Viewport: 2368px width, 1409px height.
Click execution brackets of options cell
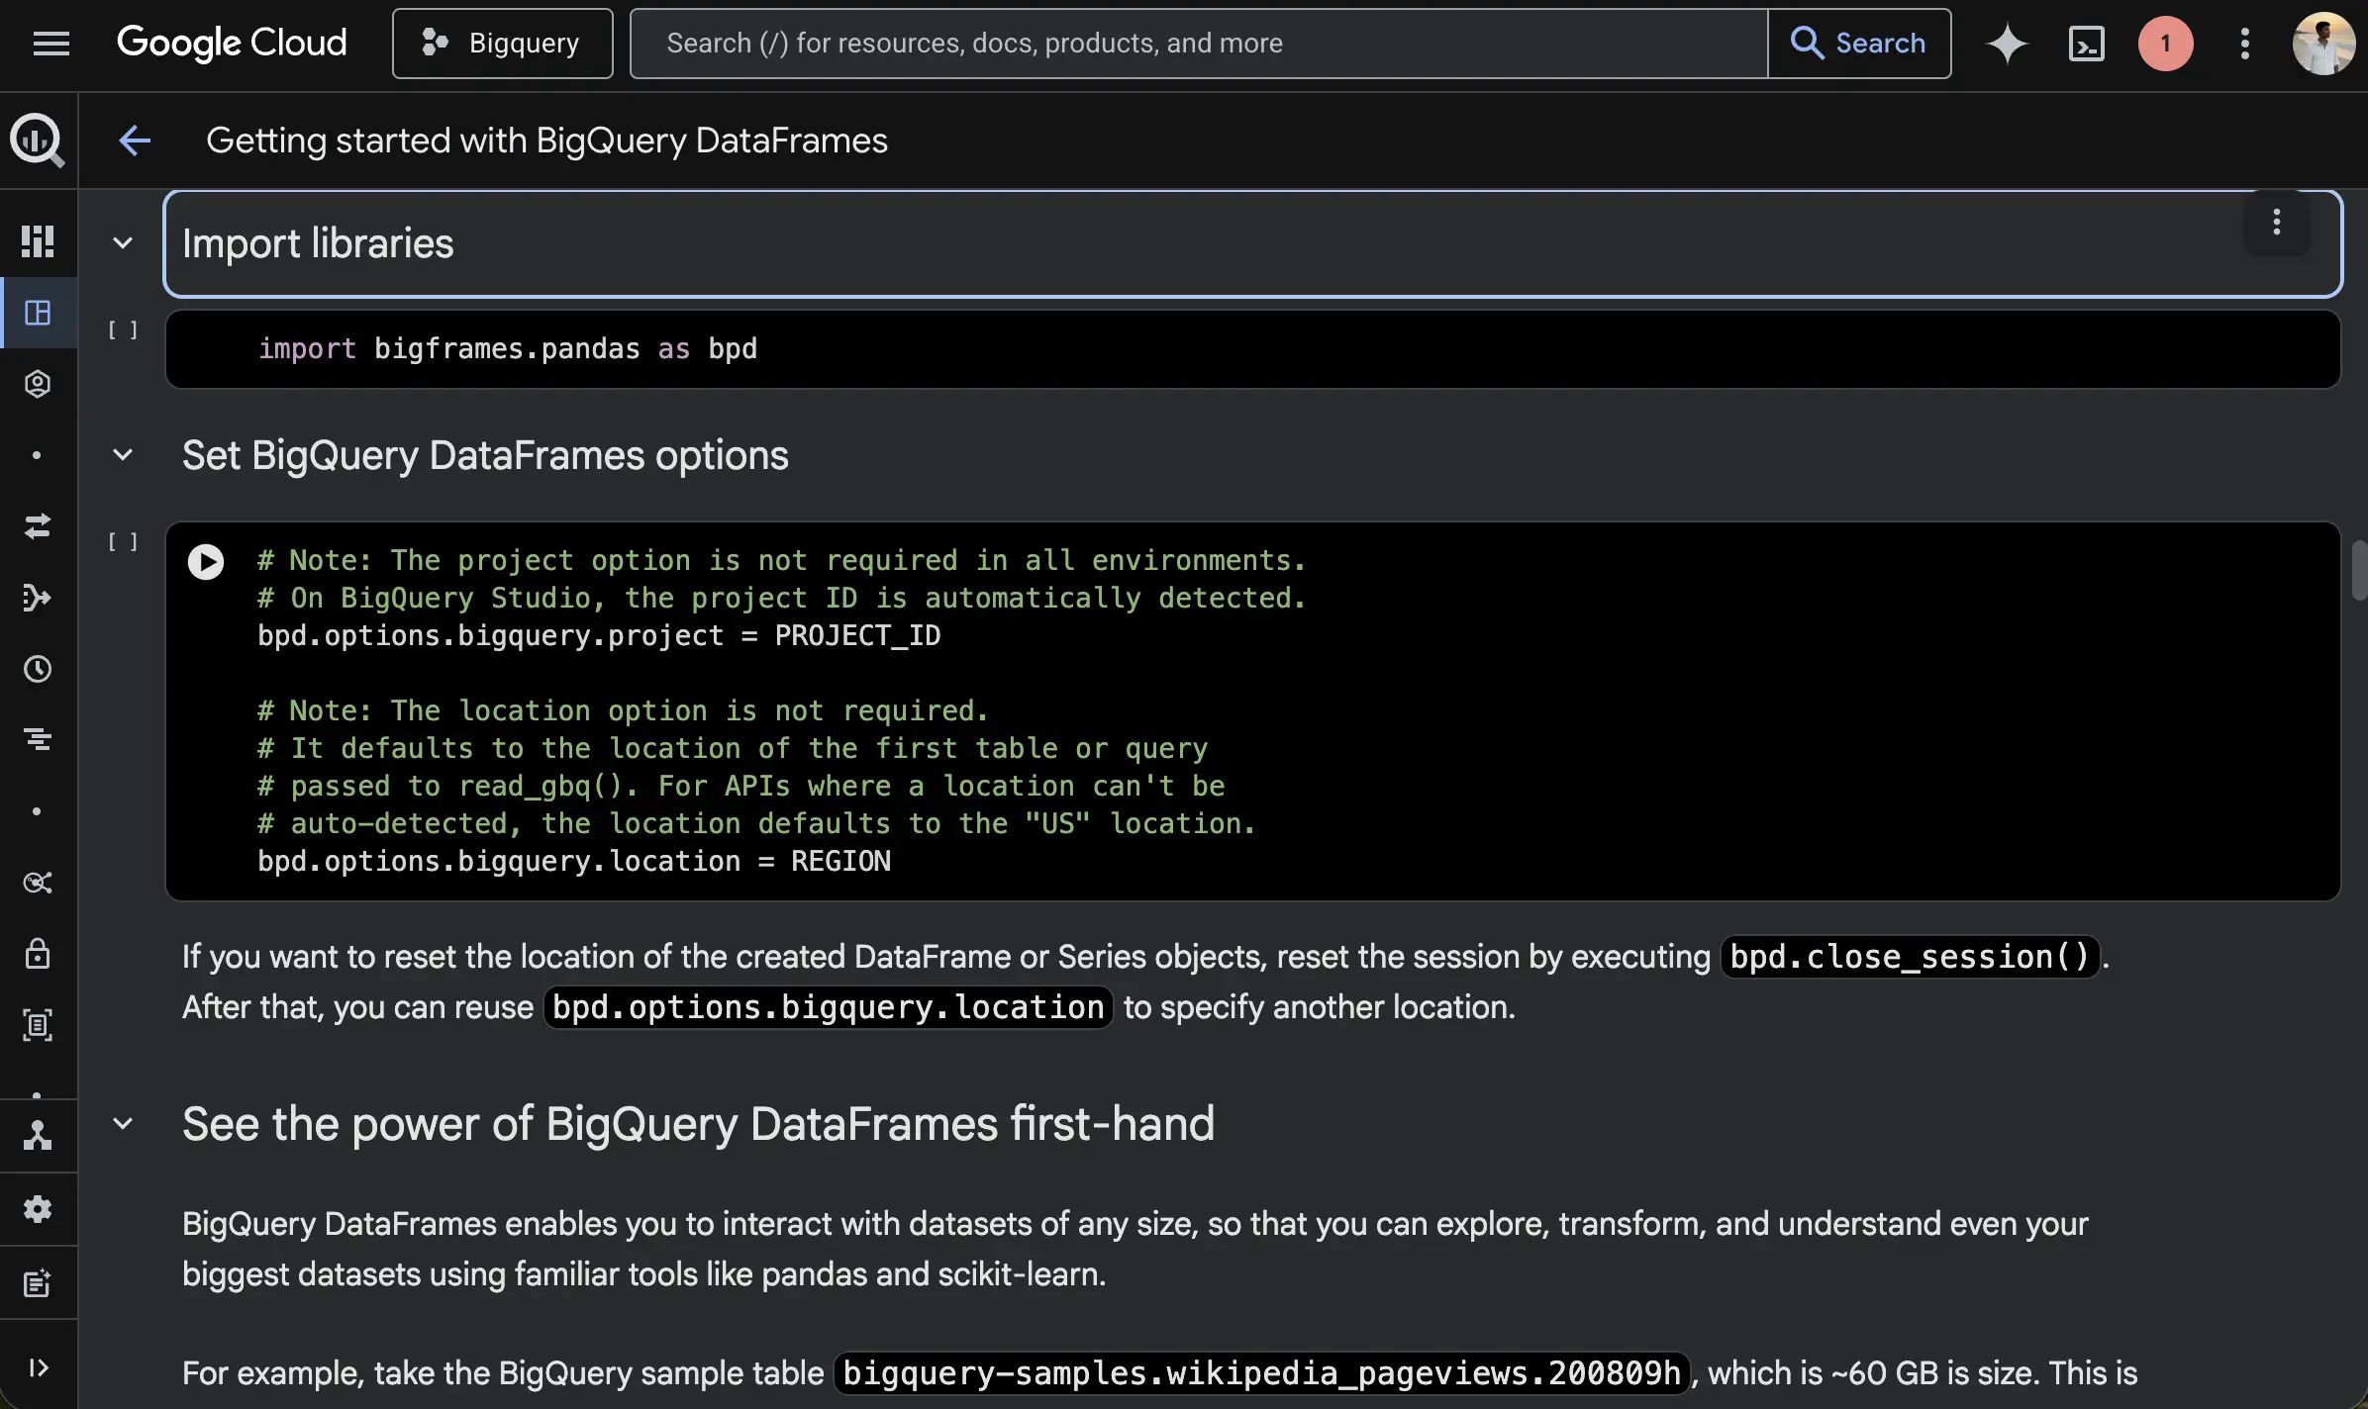tap(123, 542)
